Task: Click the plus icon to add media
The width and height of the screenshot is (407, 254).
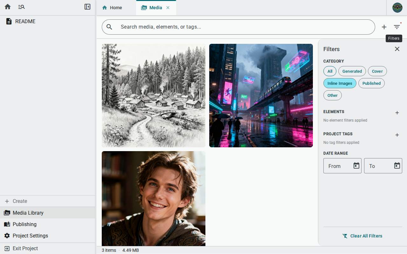Action: 384,27
